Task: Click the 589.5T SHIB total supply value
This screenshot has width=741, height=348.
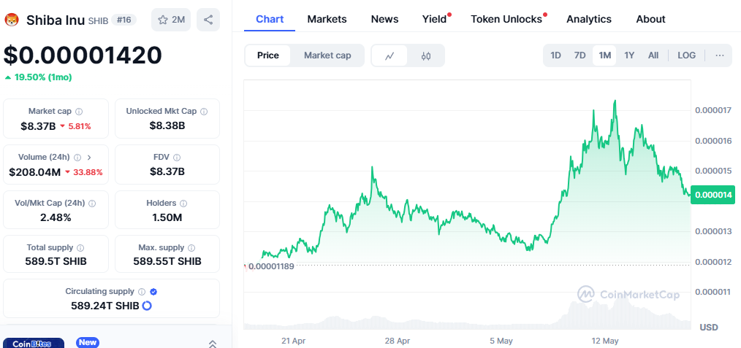Action: tap(56, 261)
